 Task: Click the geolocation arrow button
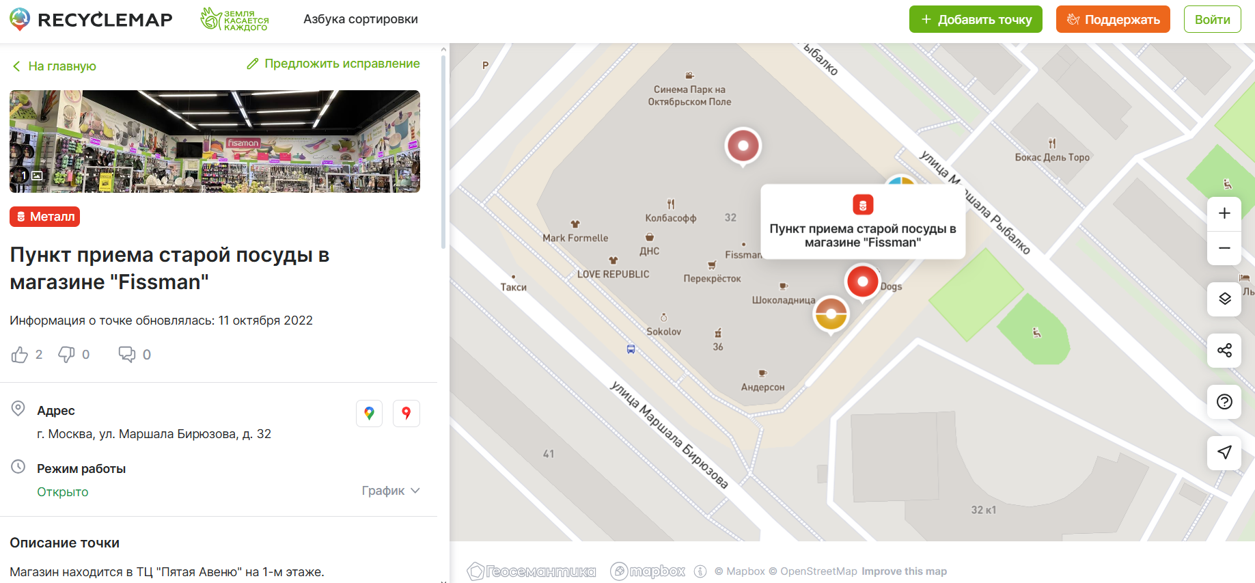tap(1224, 452)
